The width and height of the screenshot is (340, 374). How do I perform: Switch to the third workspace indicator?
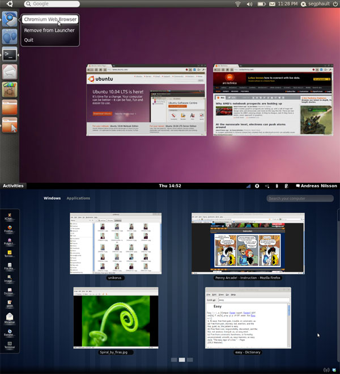pyautogui.click(x=190, y=360)
